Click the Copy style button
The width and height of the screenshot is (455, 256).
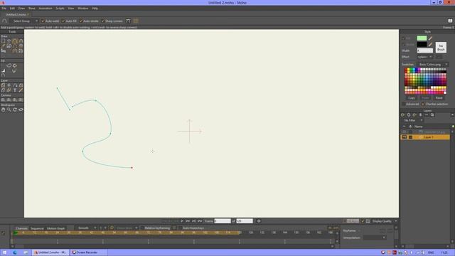[412, 98]
